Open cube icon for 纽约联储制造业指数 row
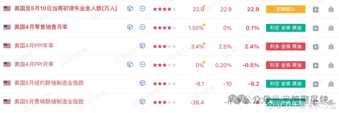339x113 pixels. point(142,83)
